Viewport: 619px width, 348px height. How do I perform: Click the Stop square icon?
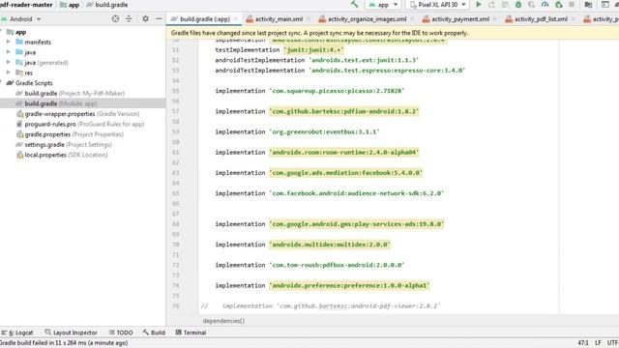572,5
